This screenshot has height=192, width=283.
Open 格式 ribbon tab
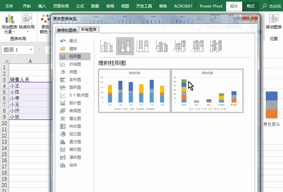(x=251, y=6)
